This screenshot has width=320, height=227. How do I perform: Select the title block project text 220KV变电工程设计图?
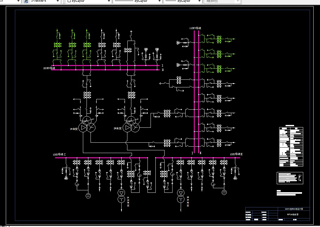294,209
